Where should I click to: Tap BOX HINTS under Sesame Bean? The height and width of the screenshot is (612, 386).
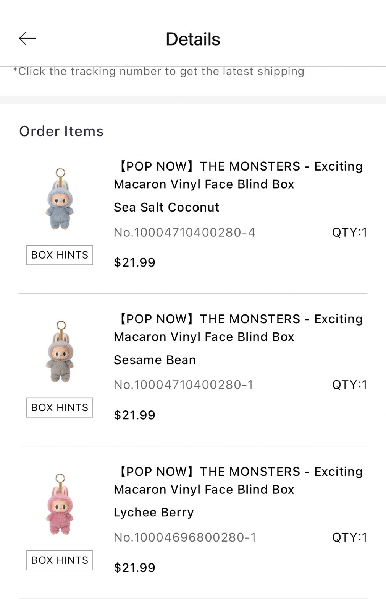click(60, 407)
